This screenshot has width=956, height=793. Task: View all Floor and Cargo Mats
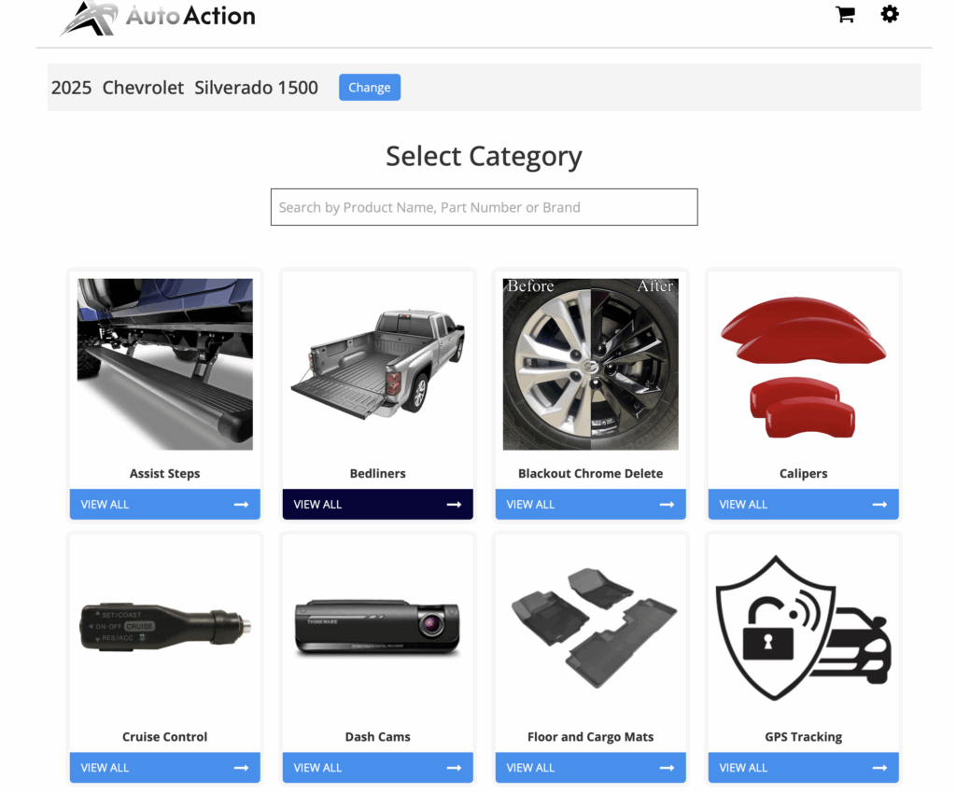tap(590, 768)
